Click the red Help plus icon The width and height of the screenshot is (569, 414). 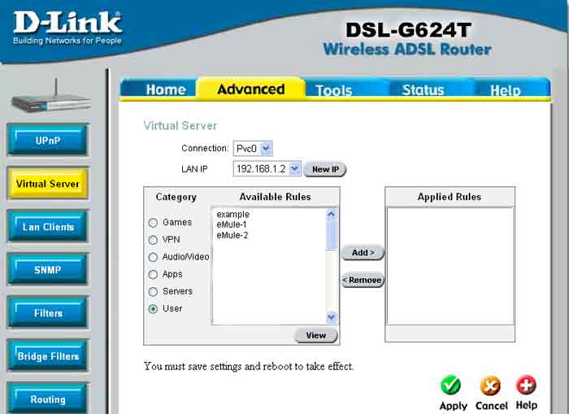click(x=526, y=385)
